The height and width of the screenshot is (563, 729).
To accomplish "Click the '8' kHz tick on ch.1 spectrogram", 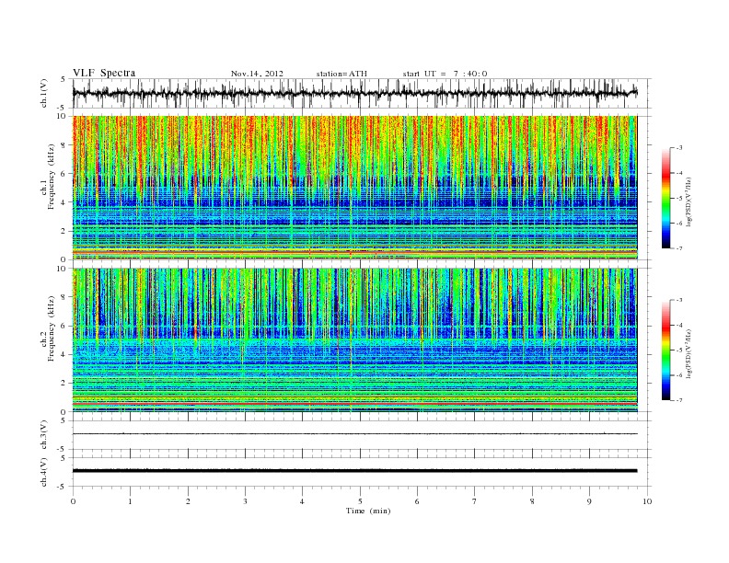I will click(64, 145).
